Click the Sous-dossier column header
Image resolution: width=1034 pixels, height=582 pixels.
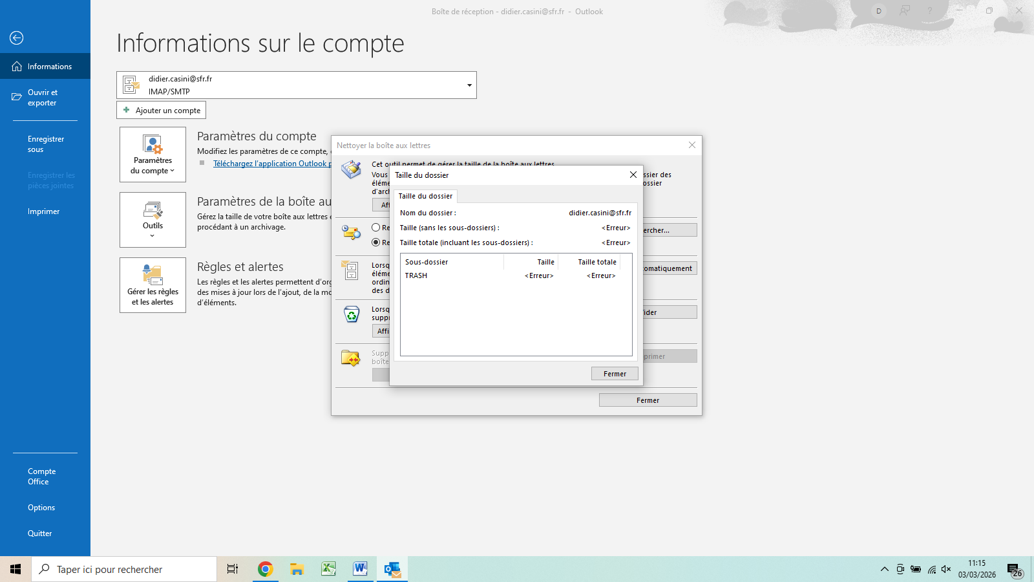coord(452,262)
